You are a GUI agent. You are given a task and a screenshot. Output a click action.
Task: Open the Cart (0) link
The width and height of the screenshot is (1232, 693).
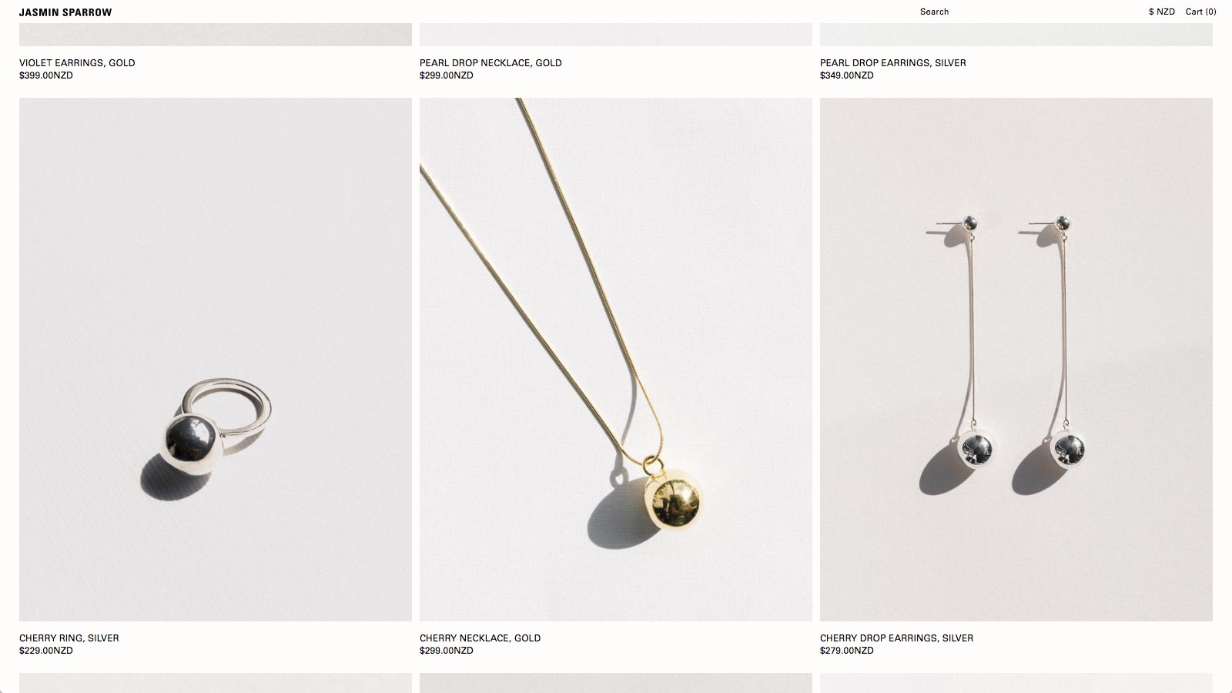(x=1201, y=12)
